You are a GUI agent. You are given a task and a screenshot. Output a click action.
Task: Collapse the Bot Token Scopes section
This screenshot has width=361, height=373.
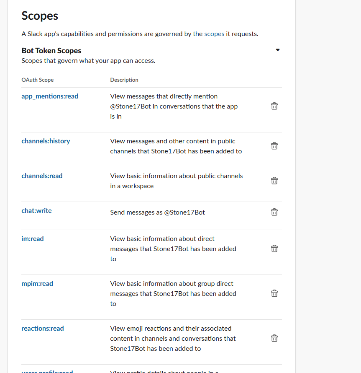coord(278,50)
